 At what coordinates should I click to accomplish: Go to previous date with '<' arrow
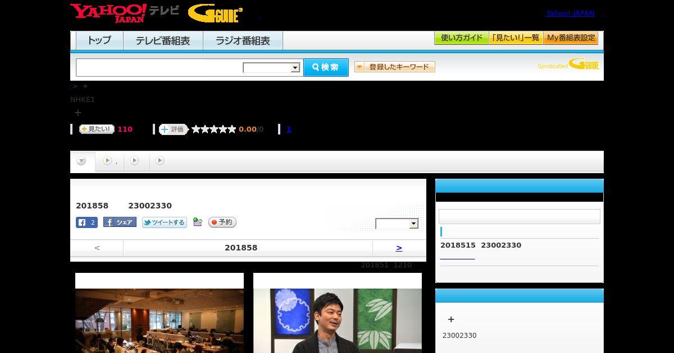(97, 248)
